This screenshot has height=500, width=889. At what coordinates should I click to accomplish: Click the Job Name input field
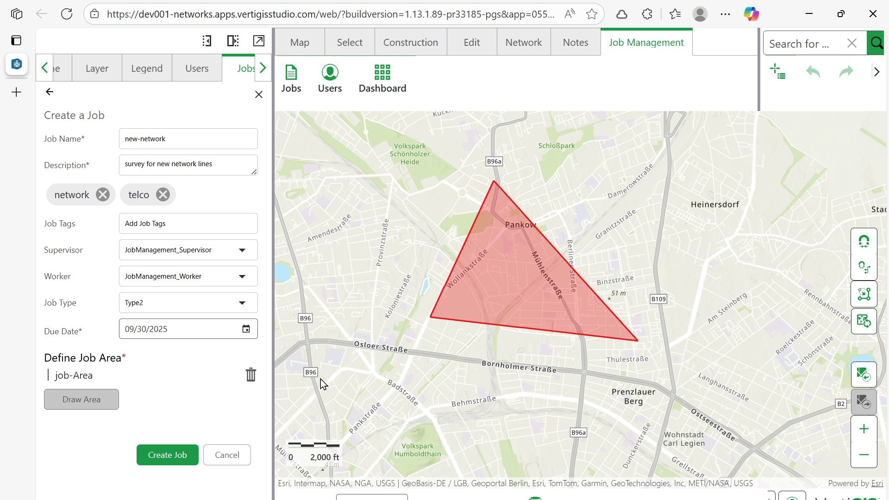pyautogui.click(x=188, y=139)
